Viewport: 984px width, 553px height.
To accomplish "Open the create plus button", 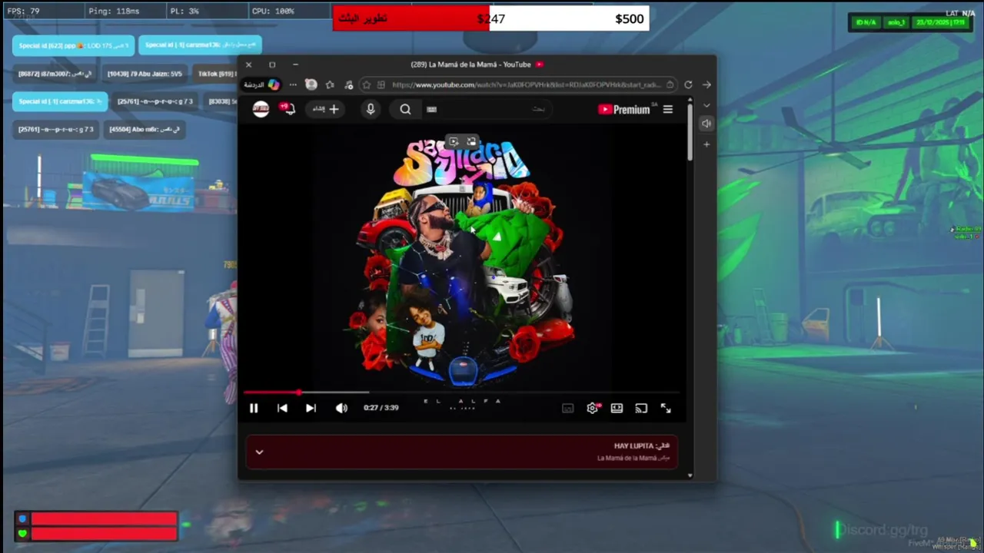I will pos(325,109).
